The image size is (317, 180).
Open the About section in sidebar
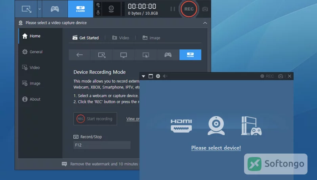(x=40, y=99)
